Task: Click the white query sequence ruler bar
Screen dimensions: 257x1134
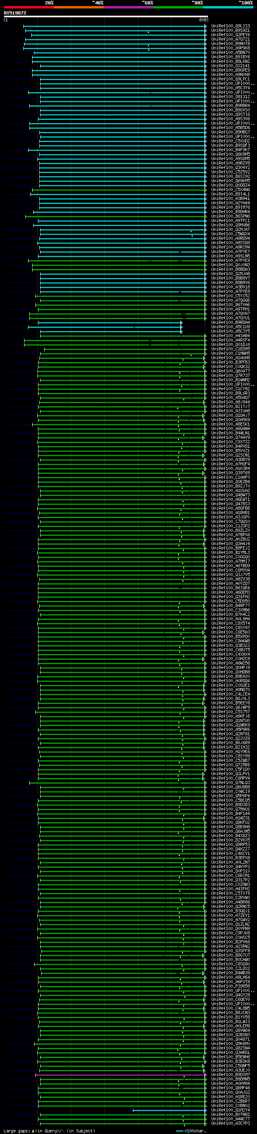Action: pyautogui.click(x=106, y=16)
